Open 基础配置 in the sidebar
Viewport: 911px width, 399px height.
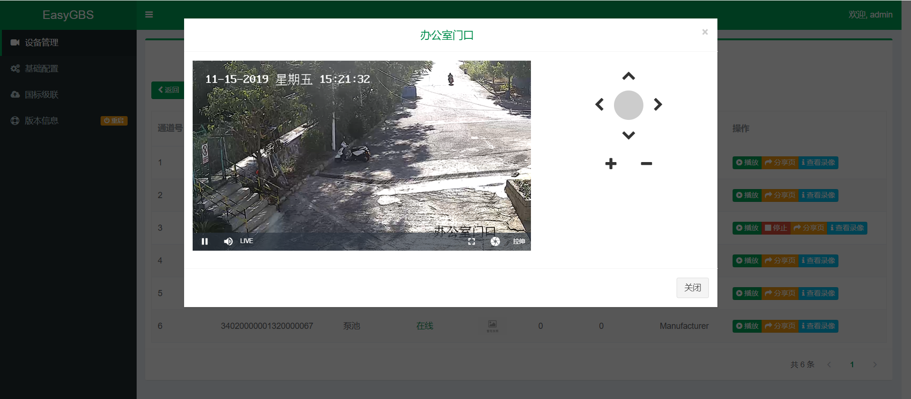pyautogui.click(x=68, y=69)
